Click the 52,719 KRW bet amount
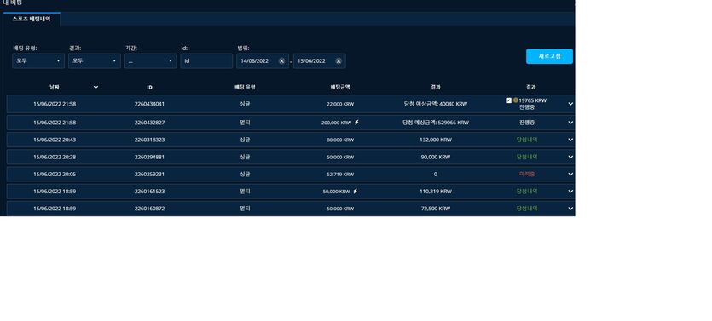Viewport: 712px width, 321px height. pos(340,174)
